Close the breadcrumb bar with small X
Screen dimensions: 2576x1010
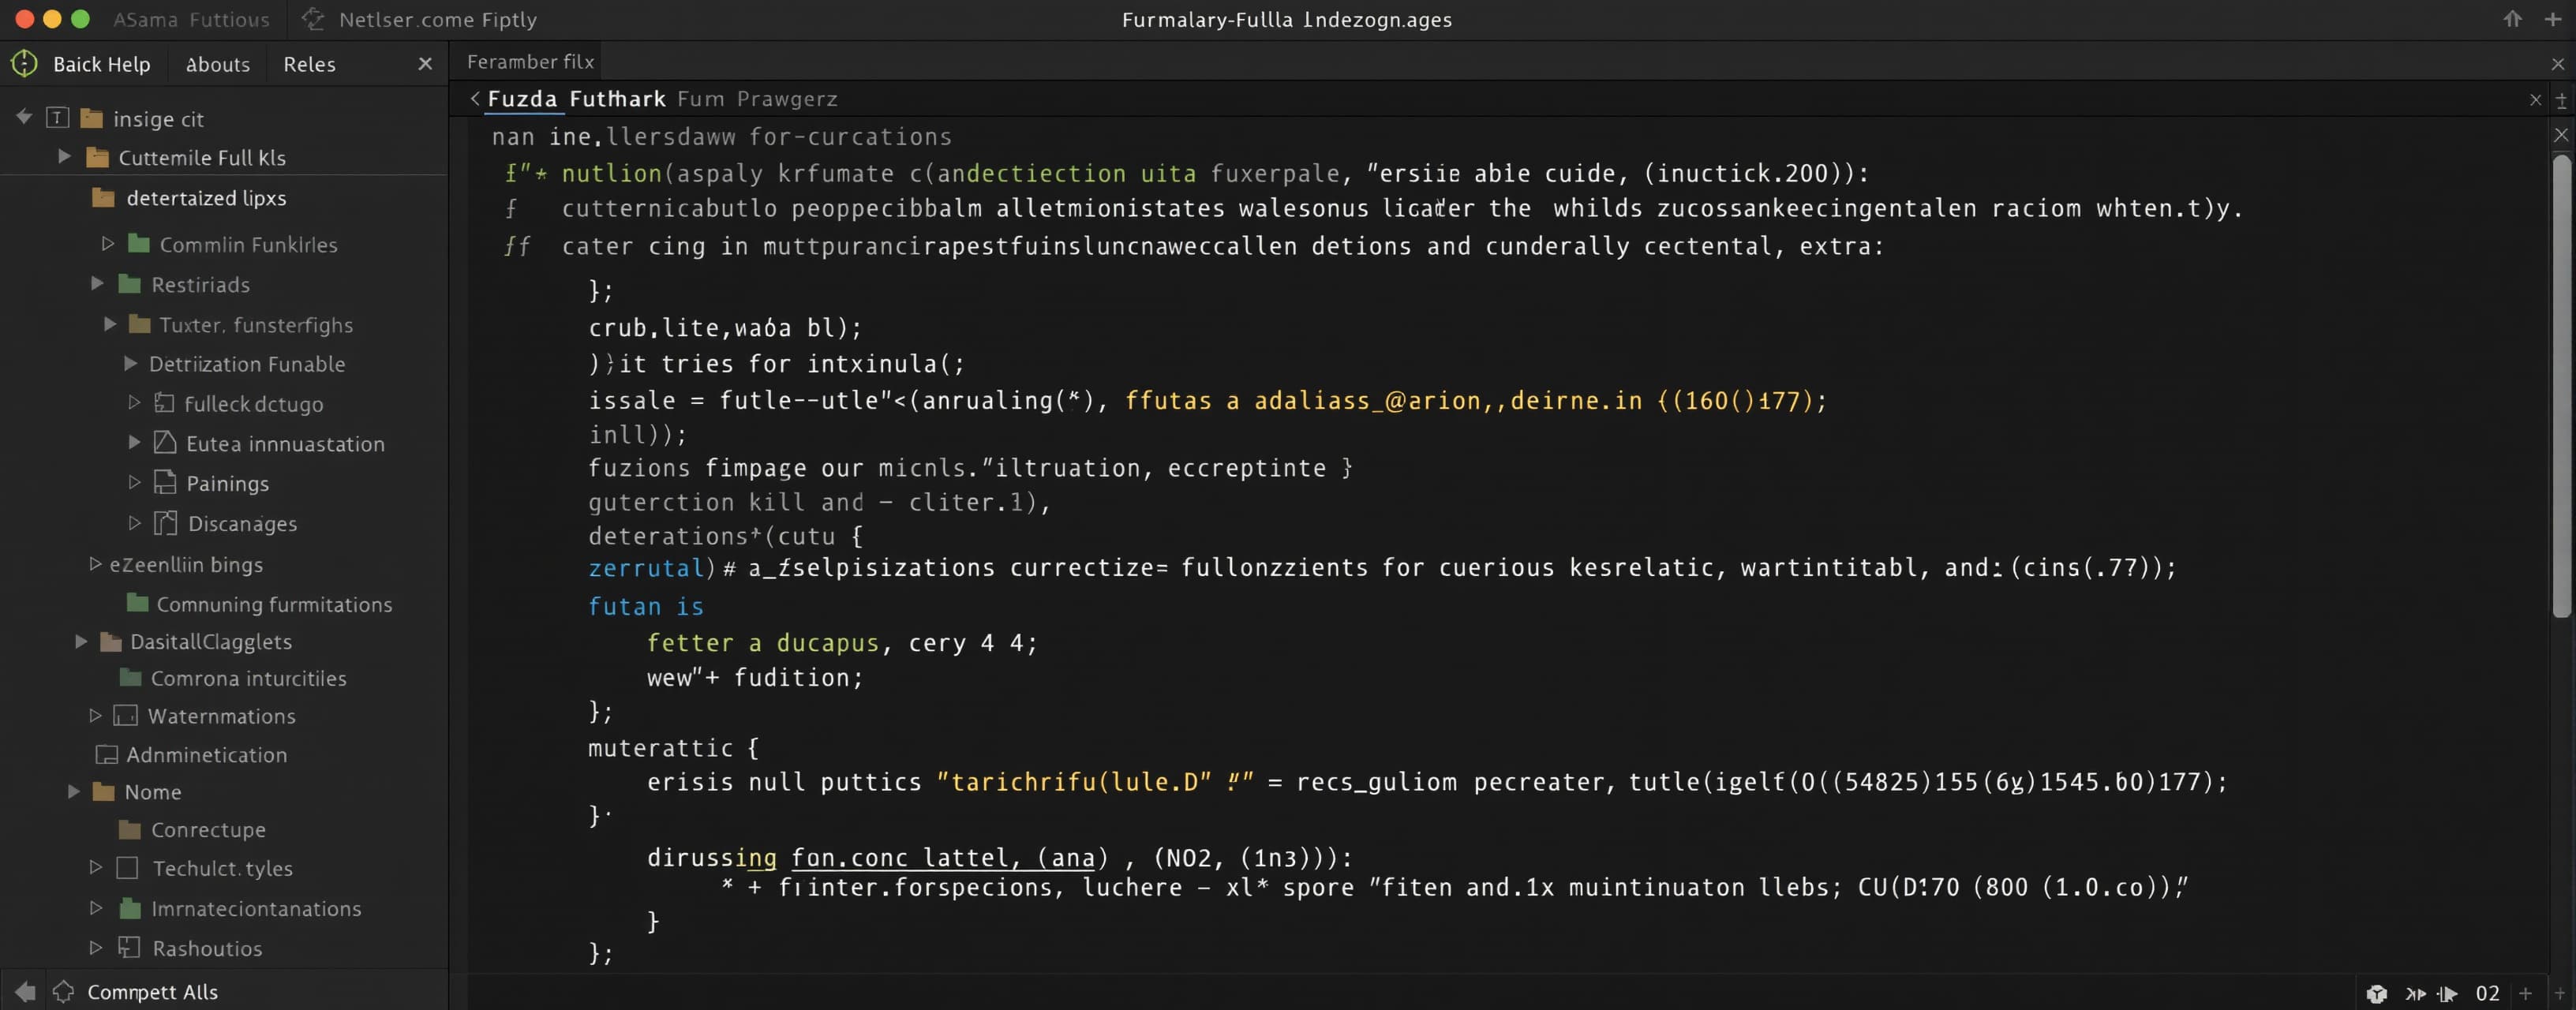(2535, 100)
